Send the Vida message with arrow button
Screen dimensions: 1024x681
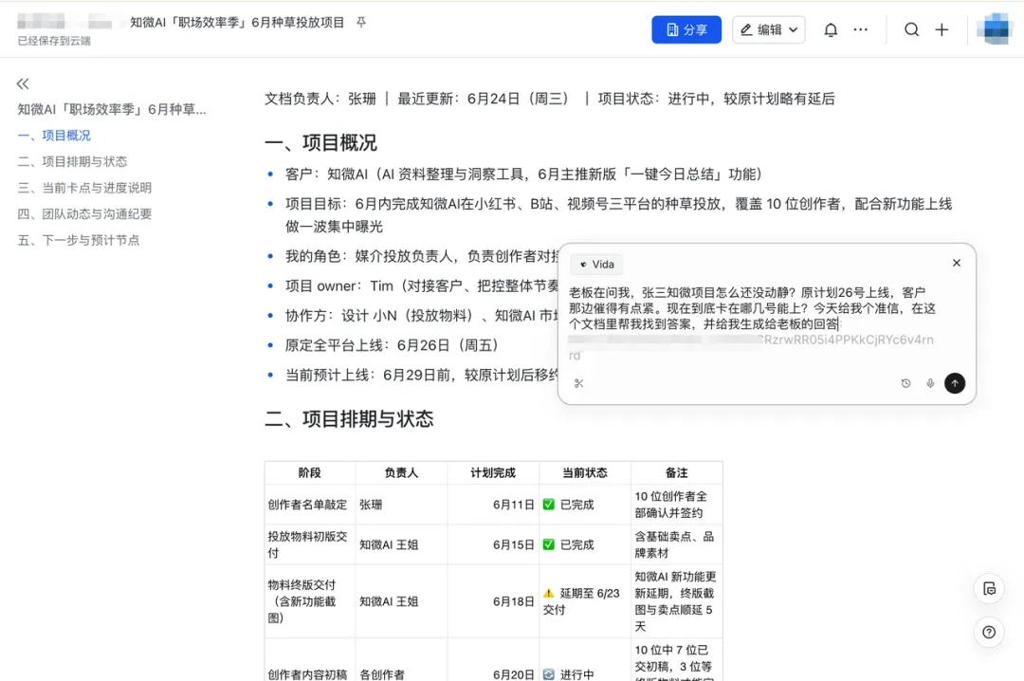tap(955, 383)
